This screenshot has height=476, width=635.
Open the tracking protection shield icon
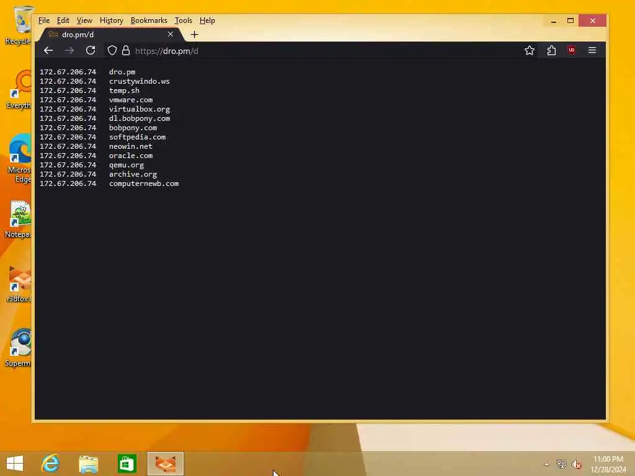[x=112, y=50]
